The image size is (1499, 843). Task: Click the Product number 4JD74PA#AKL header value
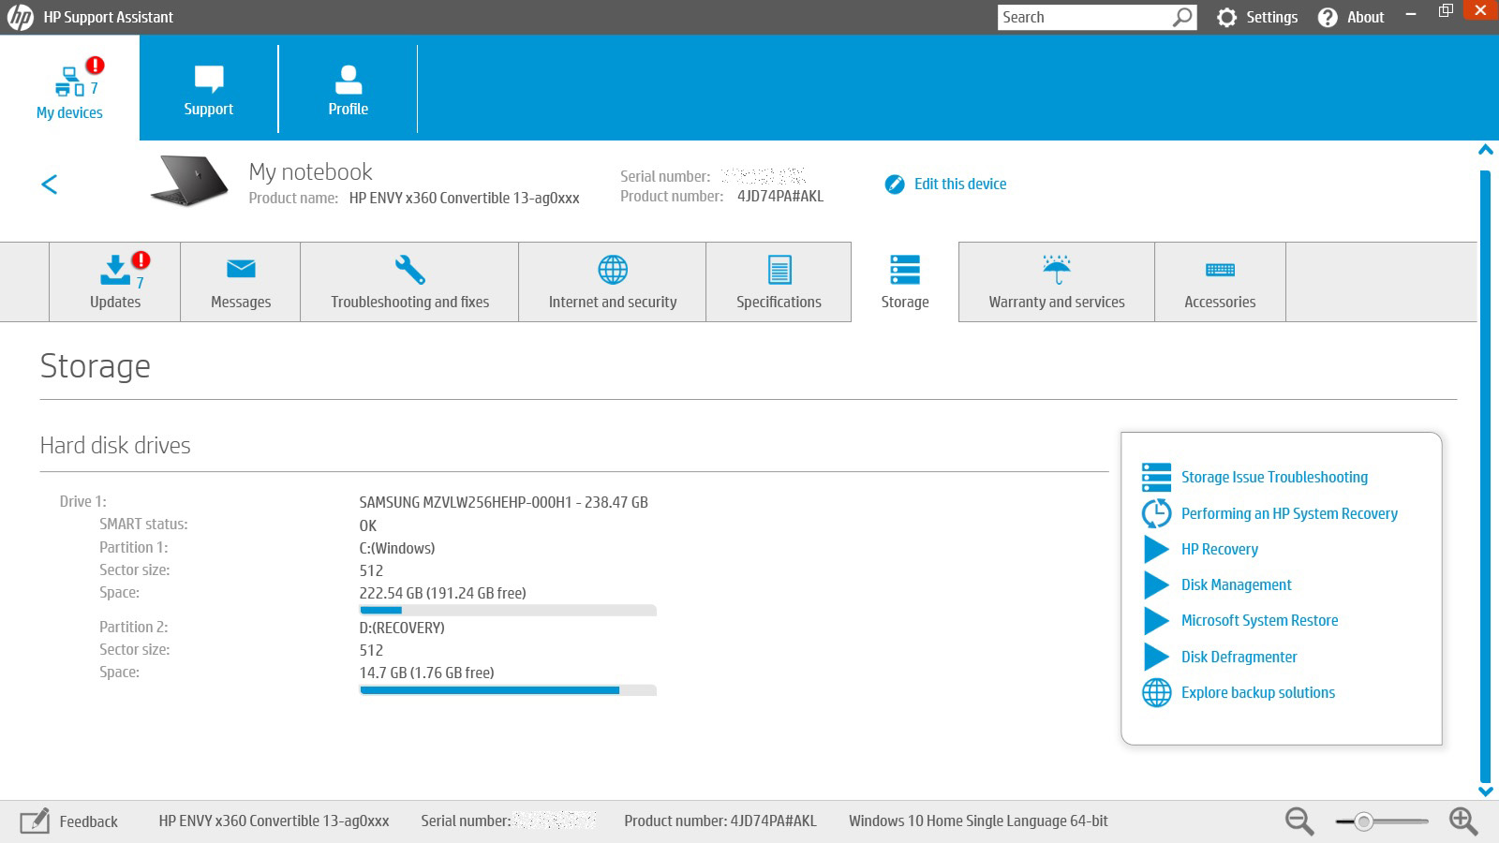point(779,196)
